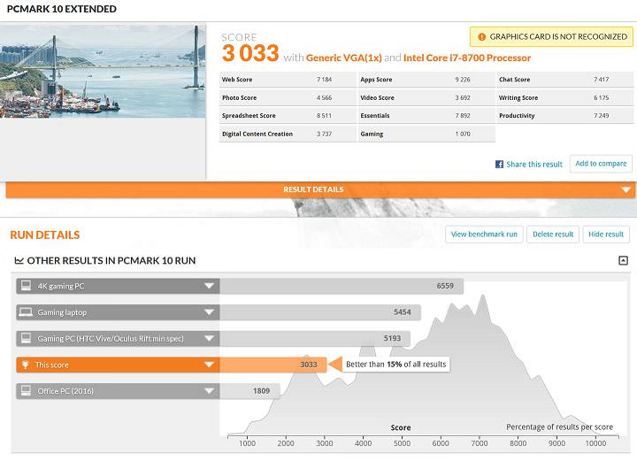Collapse the Other Results in PCMark 10 Run section
This screenshot has width=637, height=461.
623,261
